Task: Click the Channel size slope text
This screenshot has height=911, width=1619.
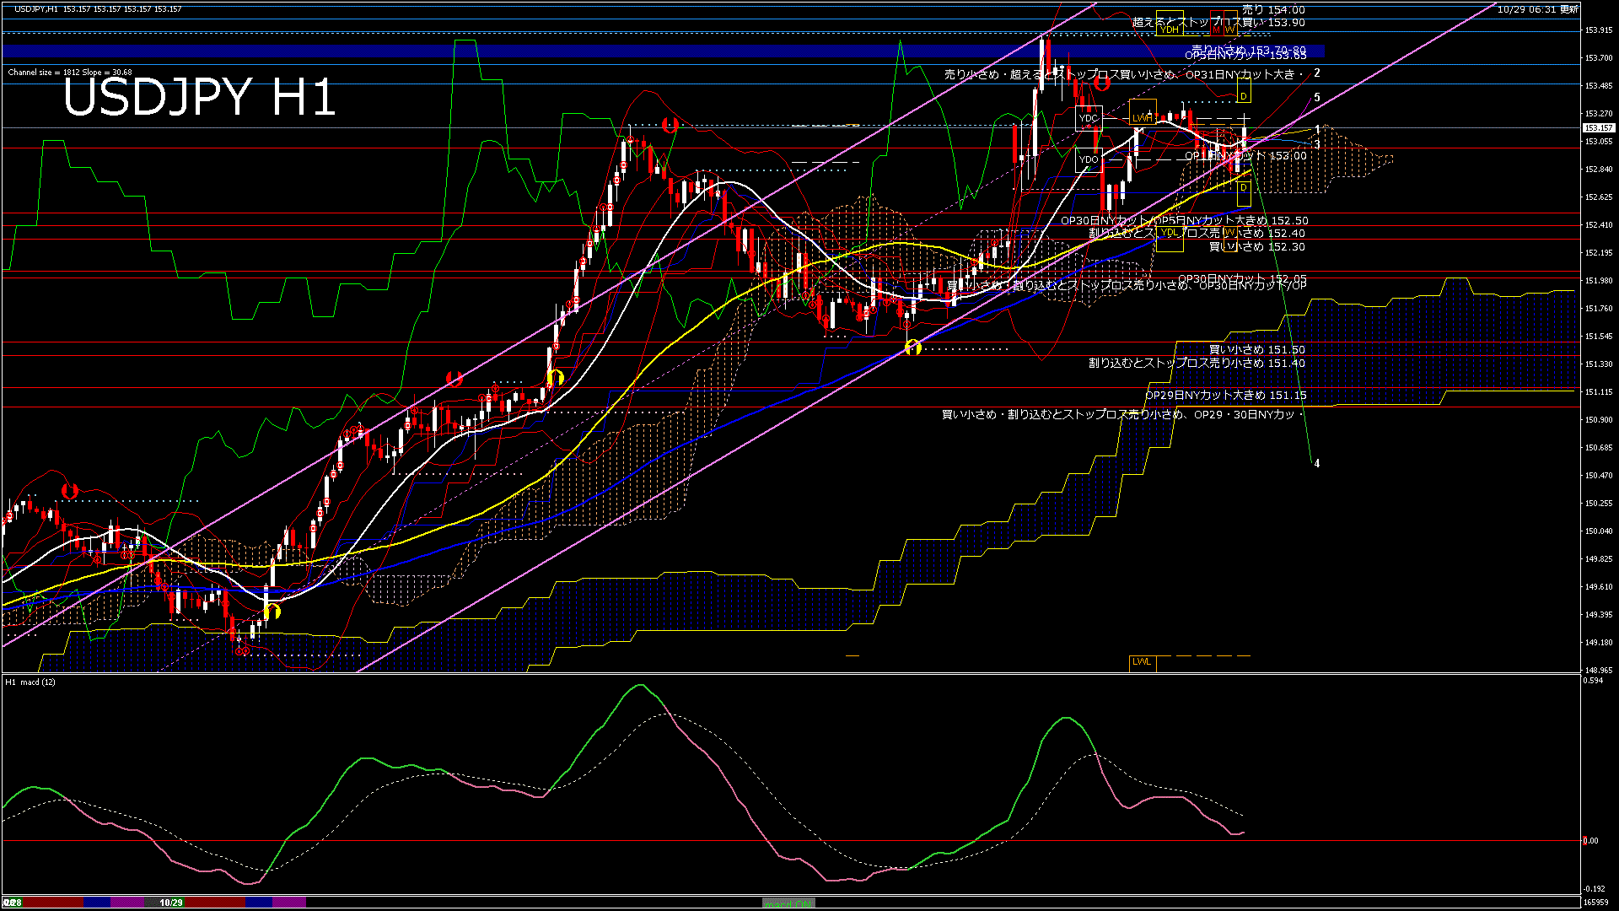Action: tap(70, 73)
